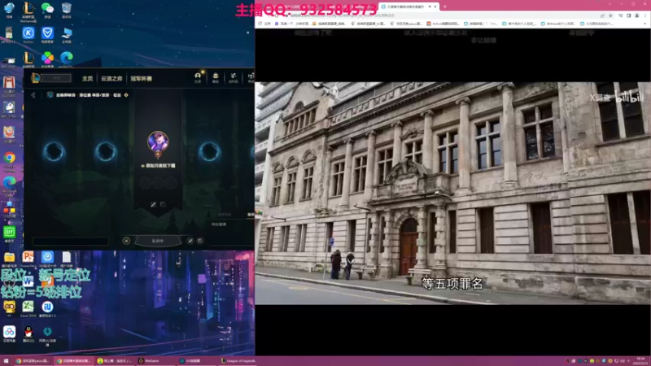
Task: Launch the YY raccoon desktop shortcut
Action: (9, 309)
